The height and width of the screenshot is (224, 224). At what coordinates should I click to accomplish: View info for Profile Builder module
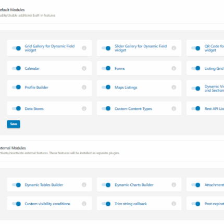pos(84,87)
